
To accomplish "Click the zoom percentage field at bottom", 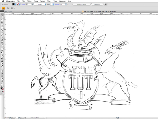I will click(7, 118).
